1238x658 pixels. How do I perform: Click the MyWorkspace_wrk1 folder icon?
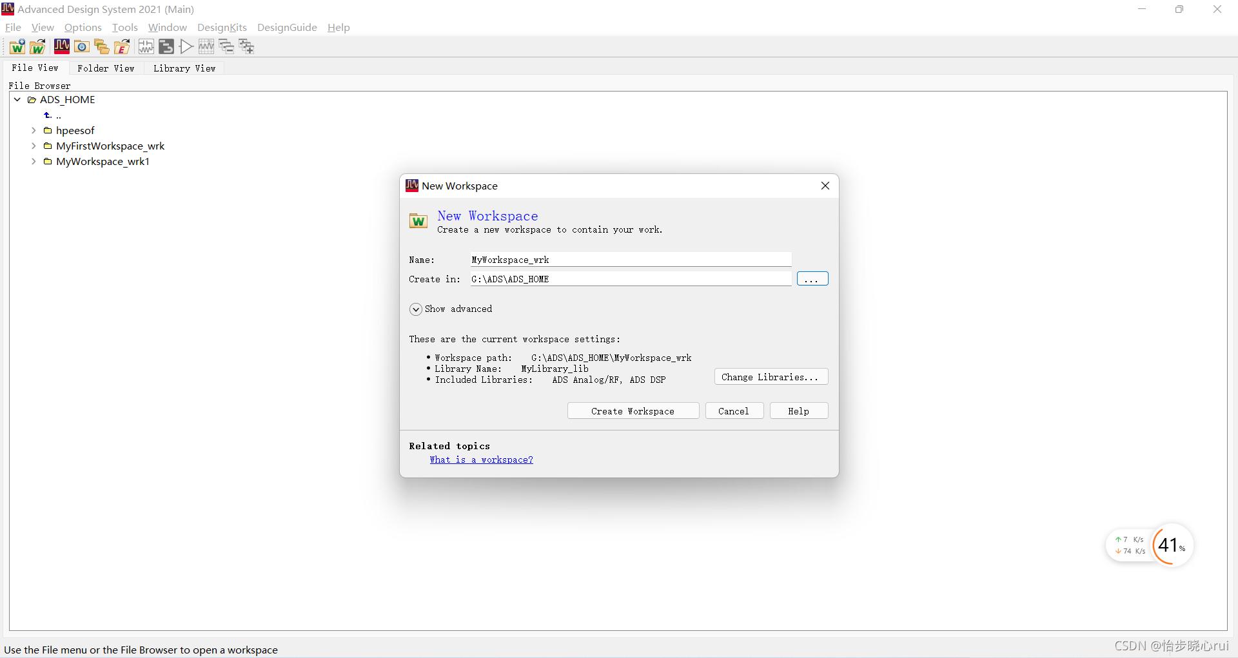point(48,161)
